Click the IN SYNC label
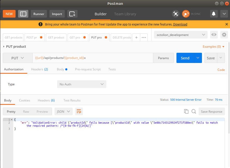This screenshot has width=230, height=168. (196, 14)
